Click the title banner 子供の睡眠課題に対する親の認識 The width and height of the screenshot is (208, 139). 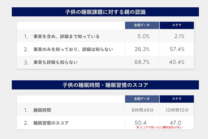(105, 12)
